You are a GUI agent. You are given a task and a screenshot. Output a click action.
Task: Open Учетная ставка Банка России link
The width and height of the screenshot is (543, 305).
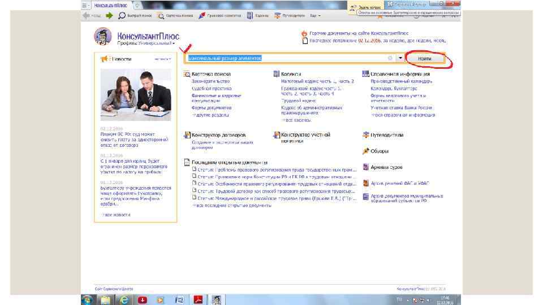pyautogui.click(x=401, y=108)
